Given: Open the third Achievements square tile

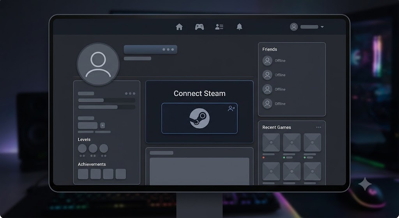Looking at the screenshot, I should coord(108,174).
